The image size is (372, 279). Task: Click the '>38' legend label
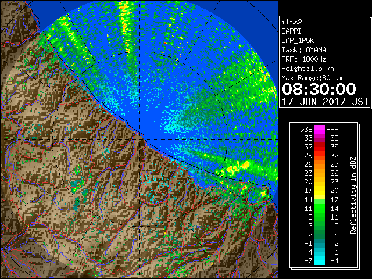pos(306,130)
